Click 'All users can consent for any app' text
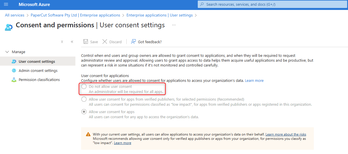 pos(144,117)
